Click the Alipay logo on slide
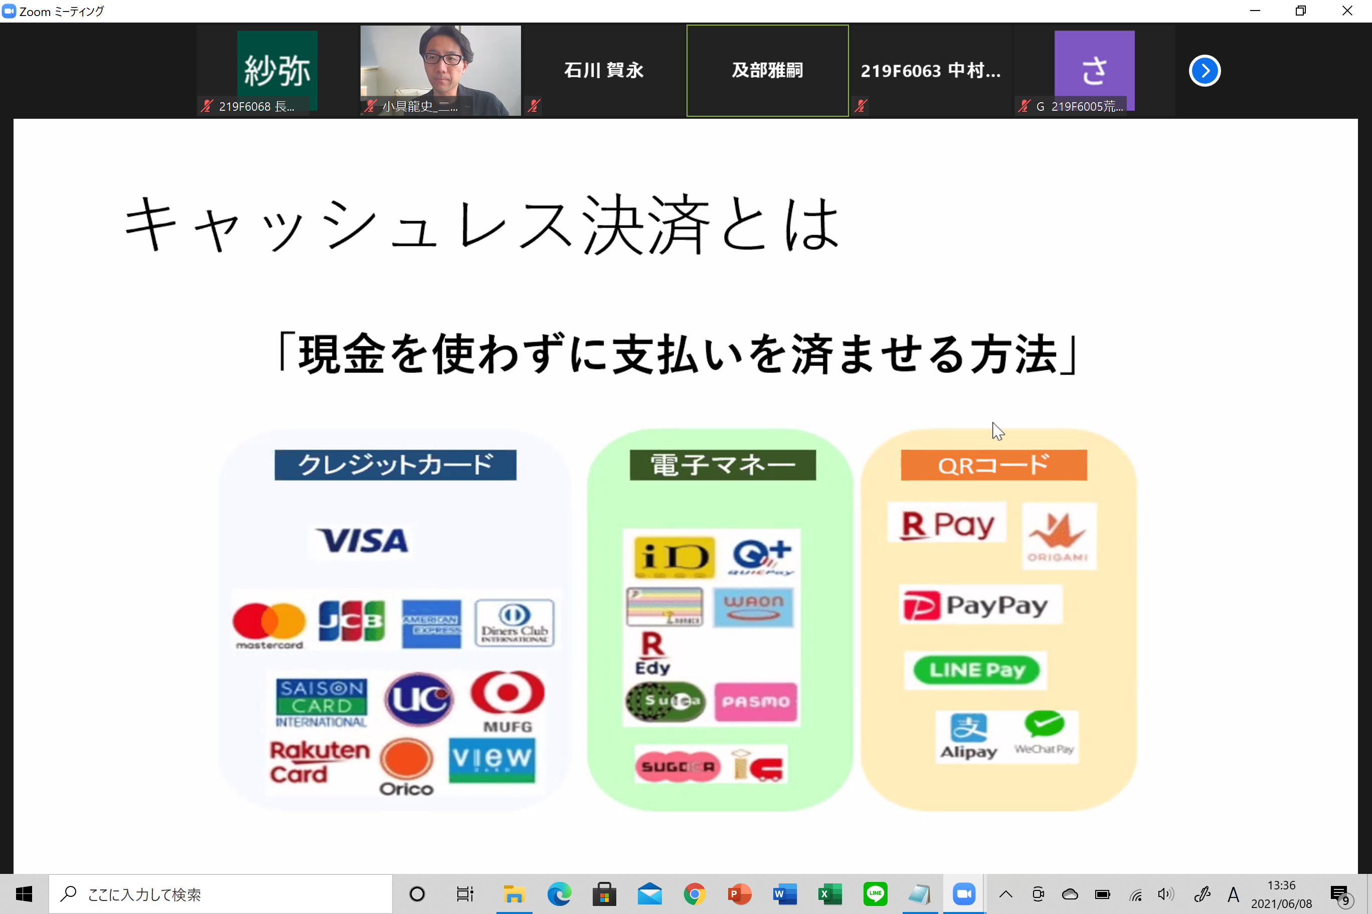This screenshot has height=914, width=1372. pyautogui.click(x=968, y=736)
